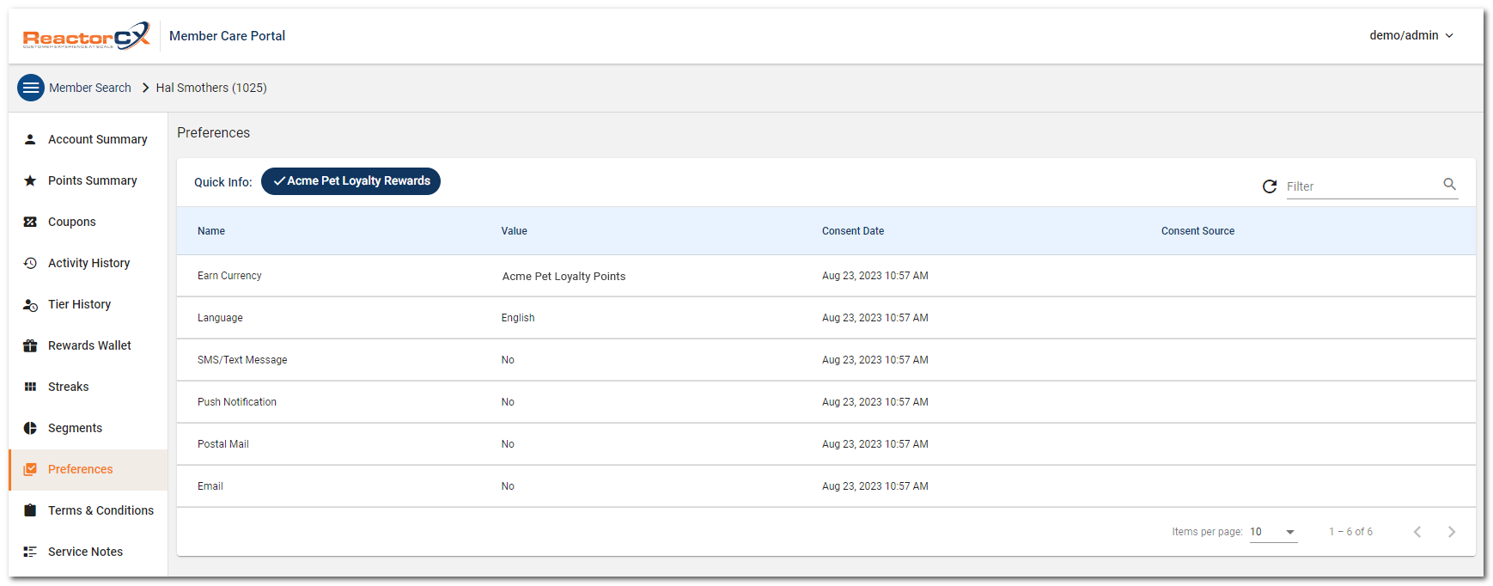Click the refresh icon beside Filter
This screenshot has width=1493, height=586.
pyautogui.click(x=1269, y=186)
